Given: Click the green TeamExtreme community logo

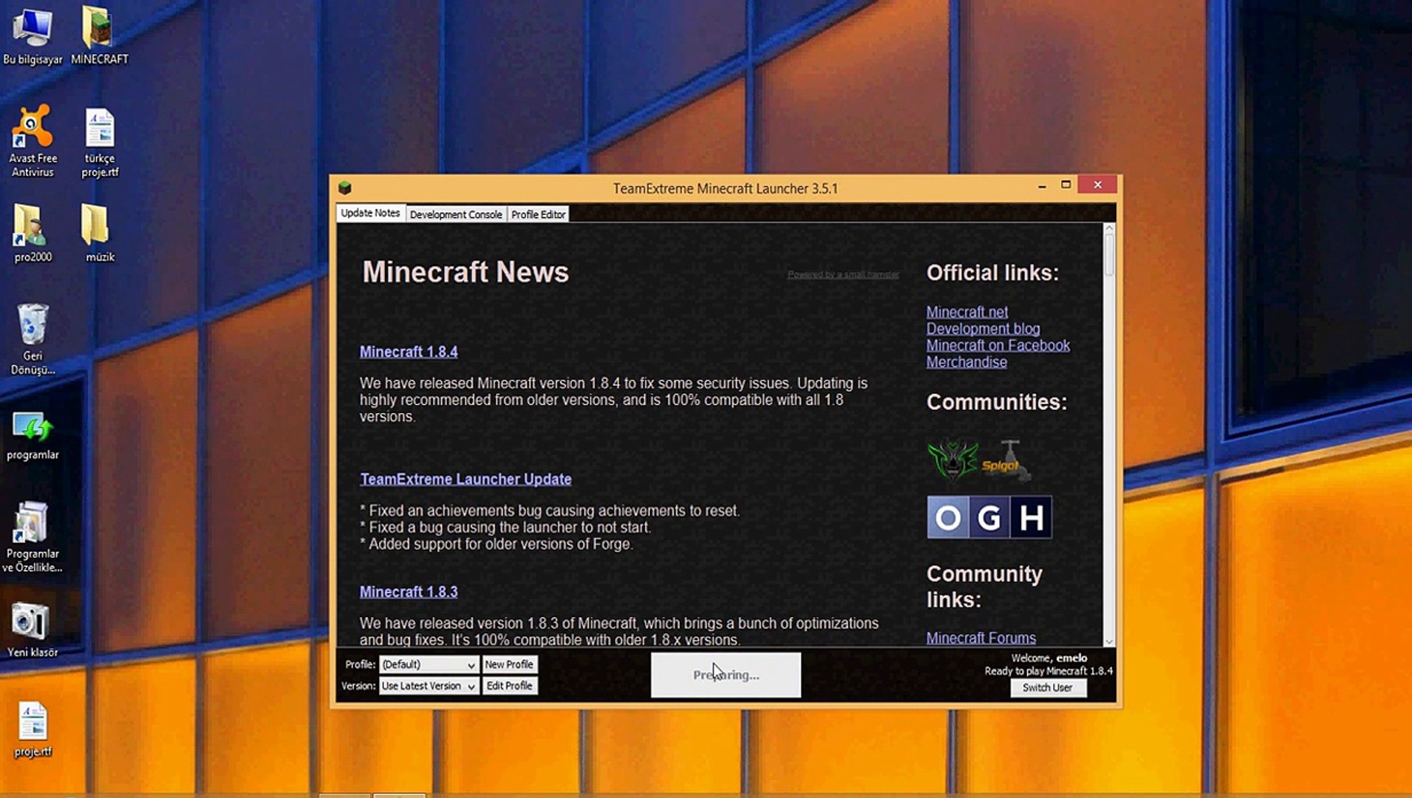Looking at the screenshot, I should tap(952, 460).
